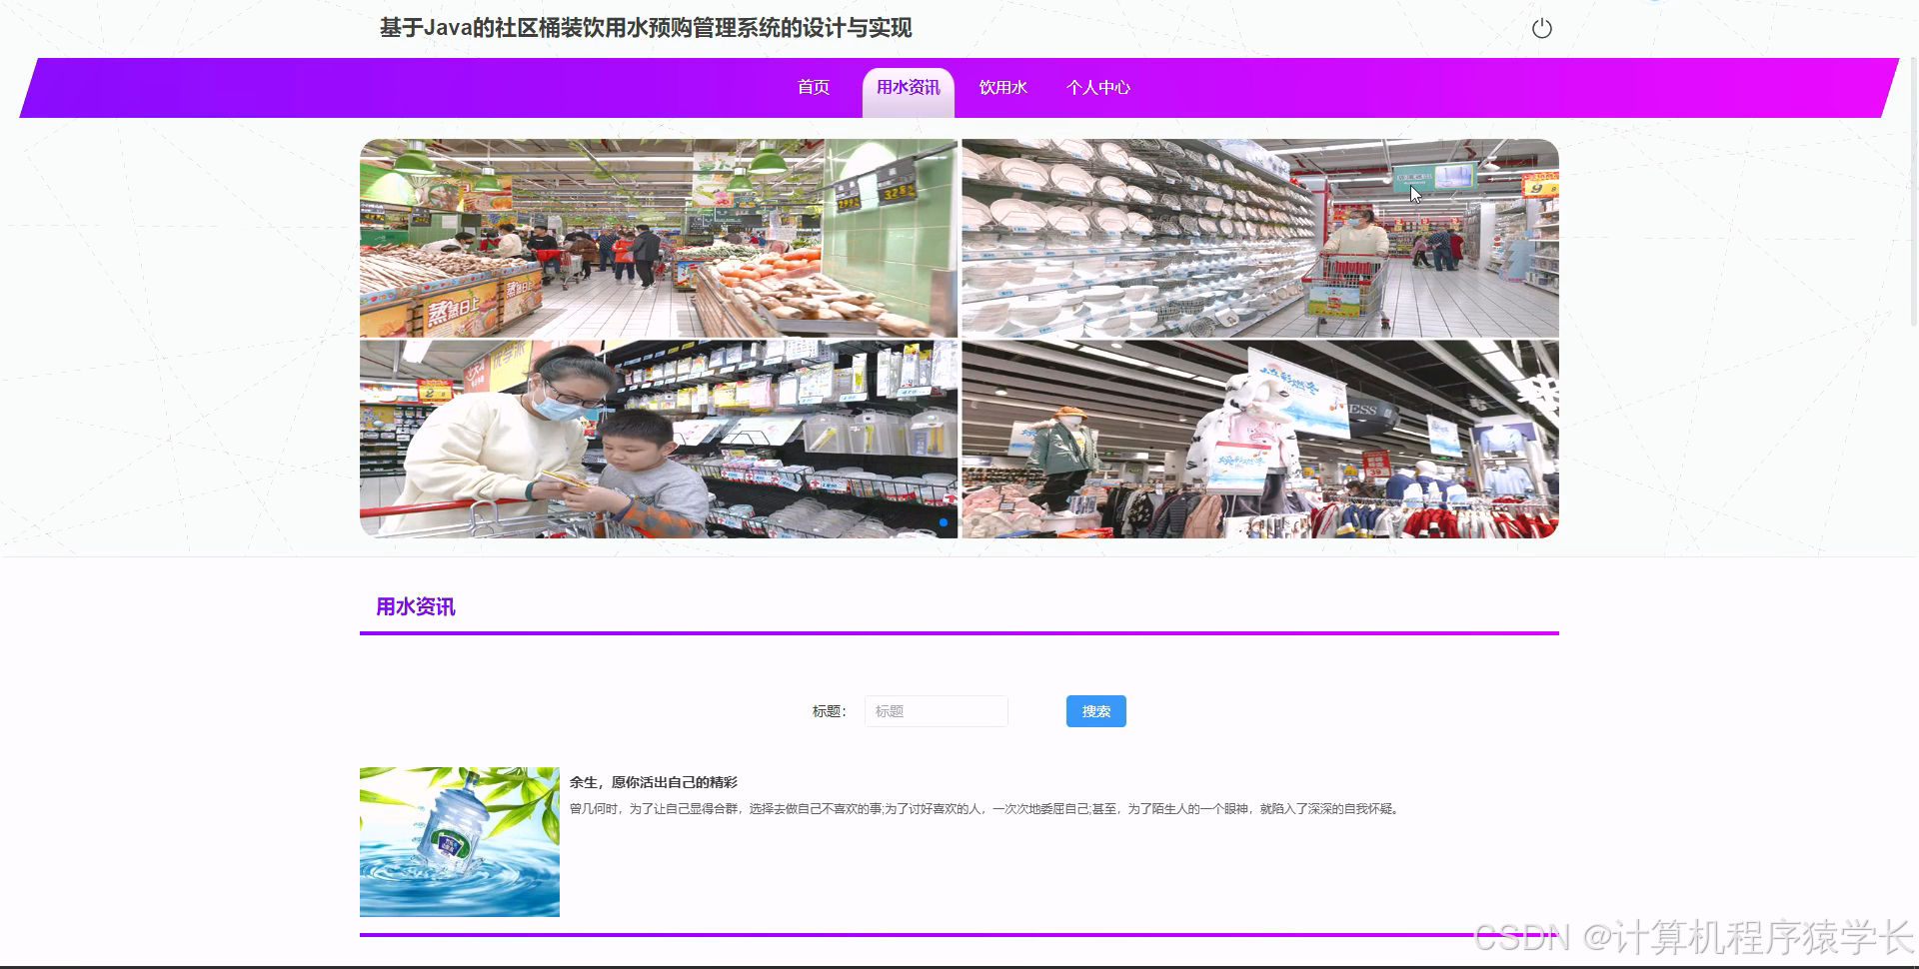Select the active 用水资讯 tab
Image resolution: width=1919 pixels, height=969 pixels.
908,88
